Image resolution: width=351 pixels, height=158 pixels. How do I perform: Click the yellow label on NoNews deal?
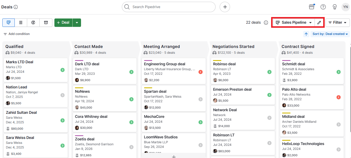tap(79, 88)
